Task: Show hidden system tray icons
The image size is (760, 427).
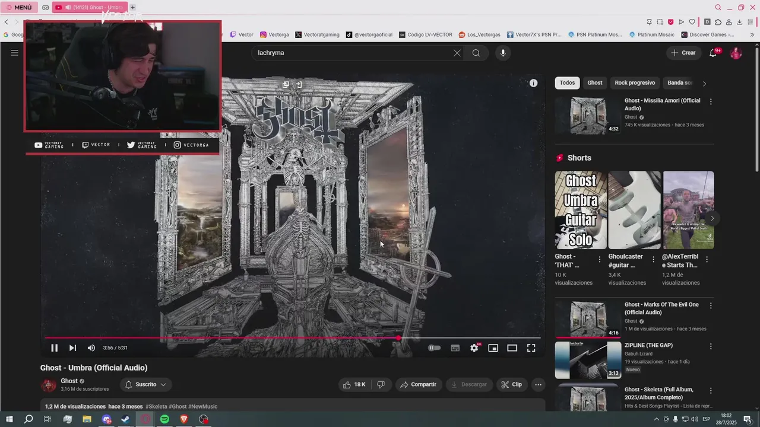Action: click(657, 419)
